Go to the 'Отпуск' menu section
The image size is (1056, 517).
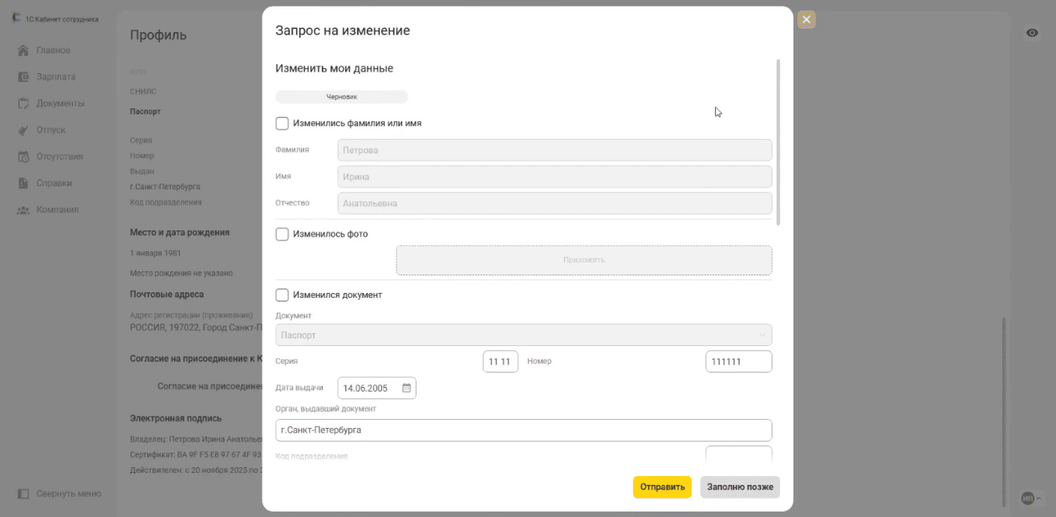51,130
